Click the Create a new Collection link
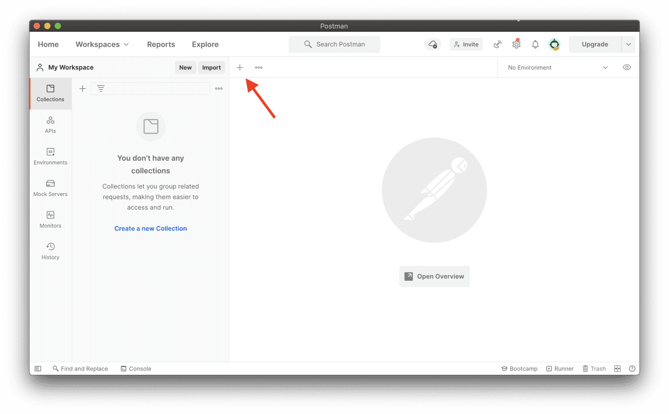669x414 pixels. point(151,229)
